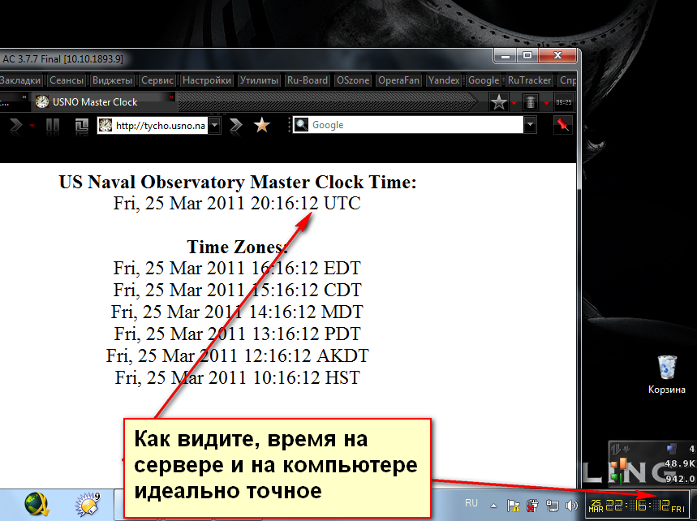Click the star icon in tab bar
This screenshot has height=521, width=697.
[499, 102]
